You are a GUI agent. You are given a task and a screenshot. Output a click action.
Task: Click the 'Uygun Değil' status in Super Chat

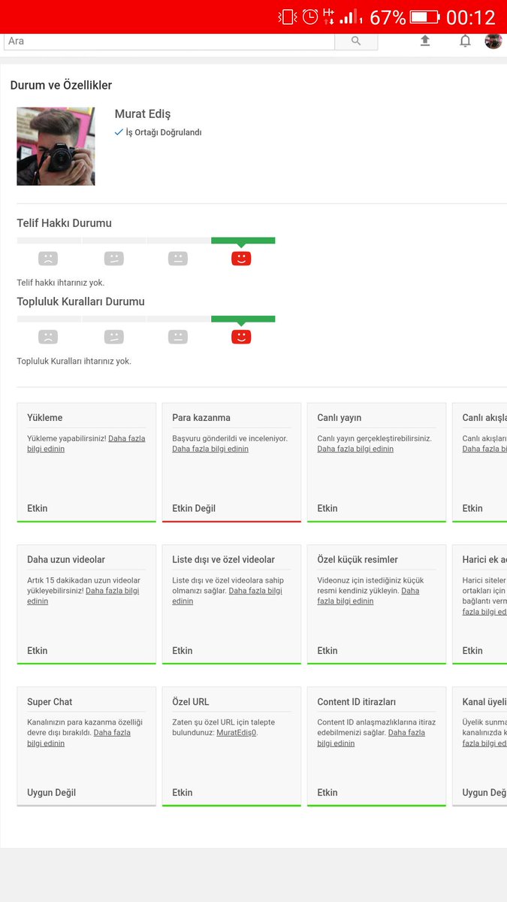[x=51, y=793]
